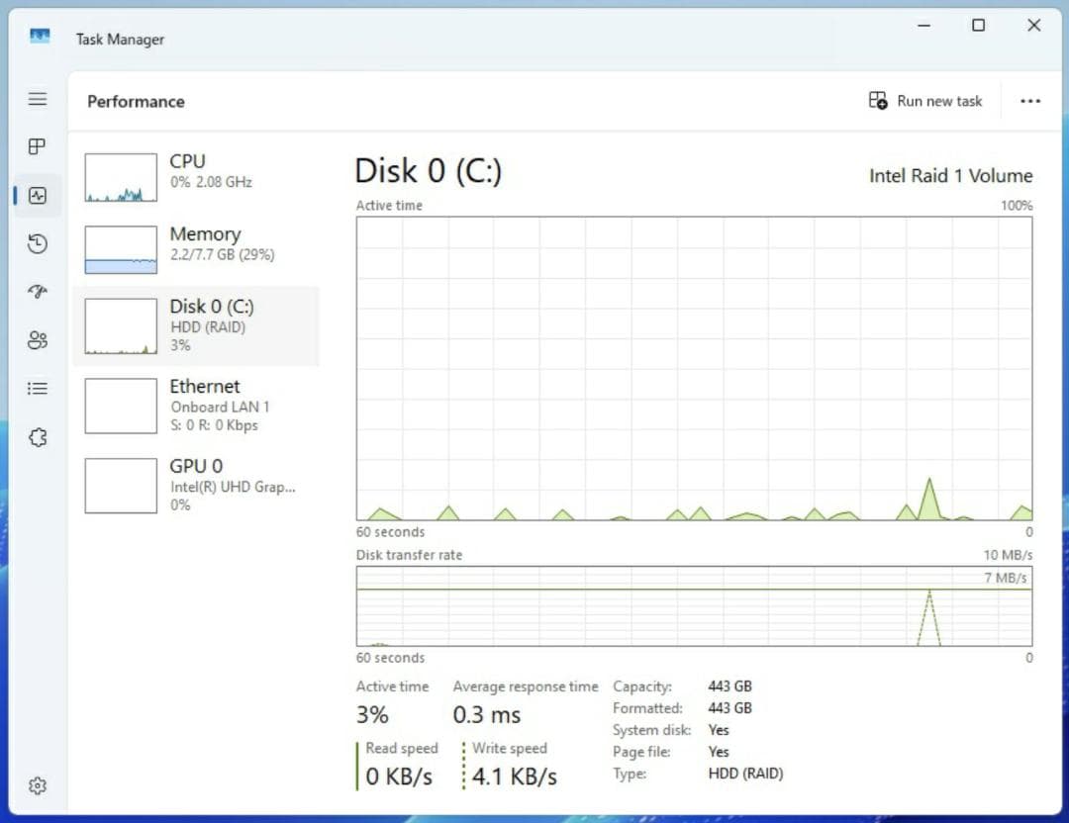Click the Run new task icon
1069x823 pixels.
pyautogui.click(x=877, y=100)
